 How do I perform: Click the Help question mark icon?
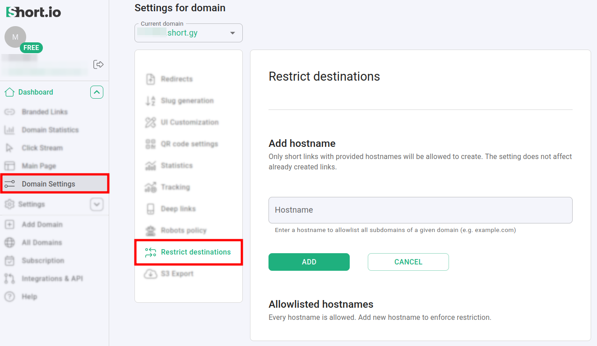[9, 297]
